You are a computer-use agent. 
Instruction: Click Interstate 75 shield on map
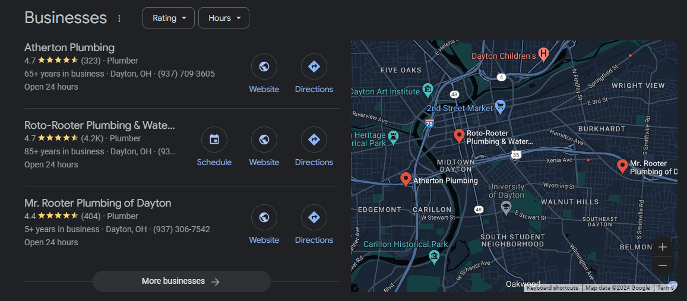(430, 123)
